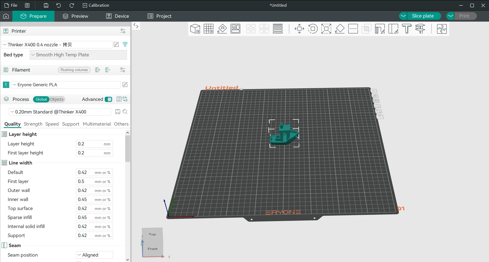Image resolution: width=489 pixels, height=262 pixels.
Task: Click filament 1 color swatch
Action: [6, 85]
